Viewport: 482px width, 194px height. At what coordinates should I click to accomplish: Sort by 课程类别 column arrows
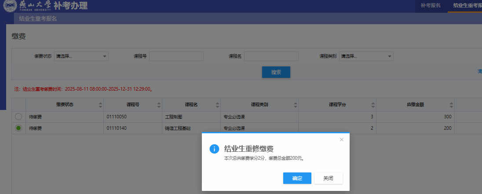[295, 105]
